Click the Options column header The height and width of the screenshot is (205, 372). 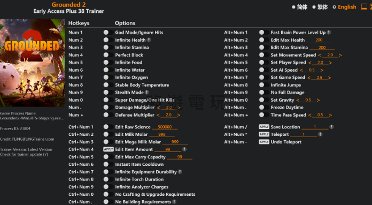tap(125, 23)
